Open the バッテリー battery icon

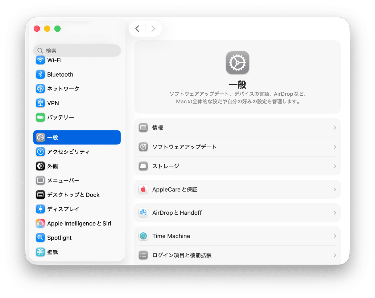40,117
